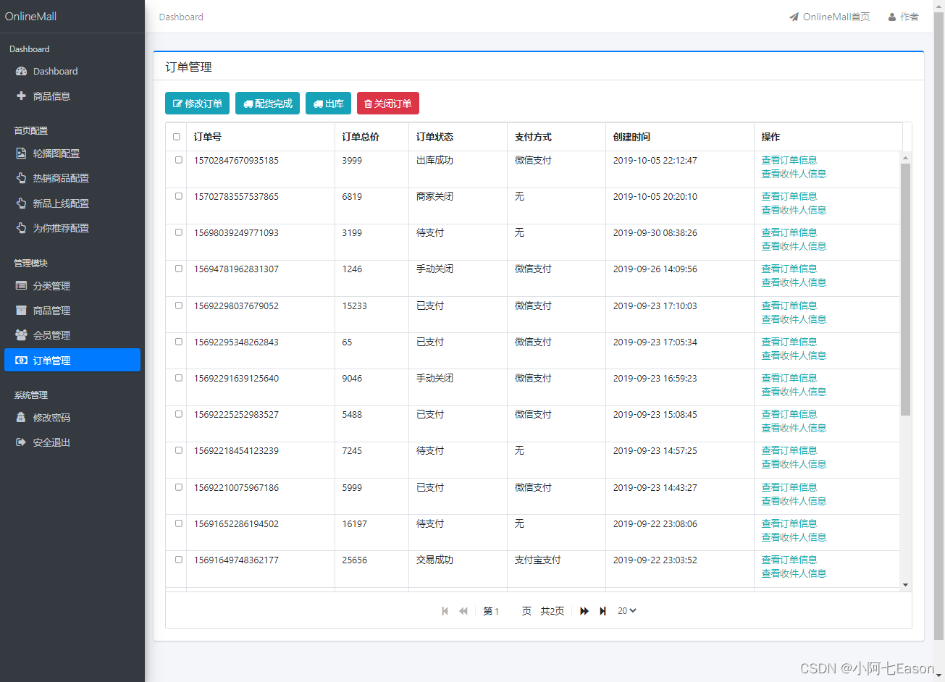Check the row for order 15702847670935185

179,160
